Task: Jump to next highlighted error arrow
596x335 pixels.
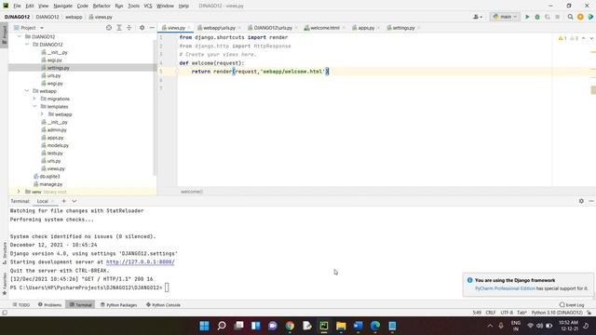Action: tap(591, 38)
